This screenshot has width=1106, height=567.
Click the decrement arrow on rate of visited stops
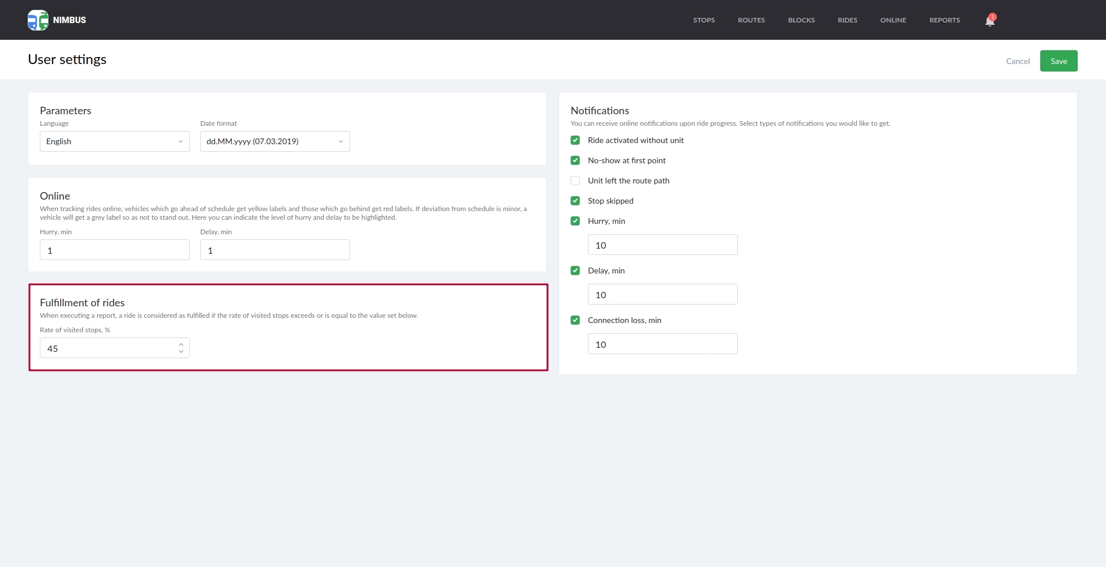click(x=181, y=352)
